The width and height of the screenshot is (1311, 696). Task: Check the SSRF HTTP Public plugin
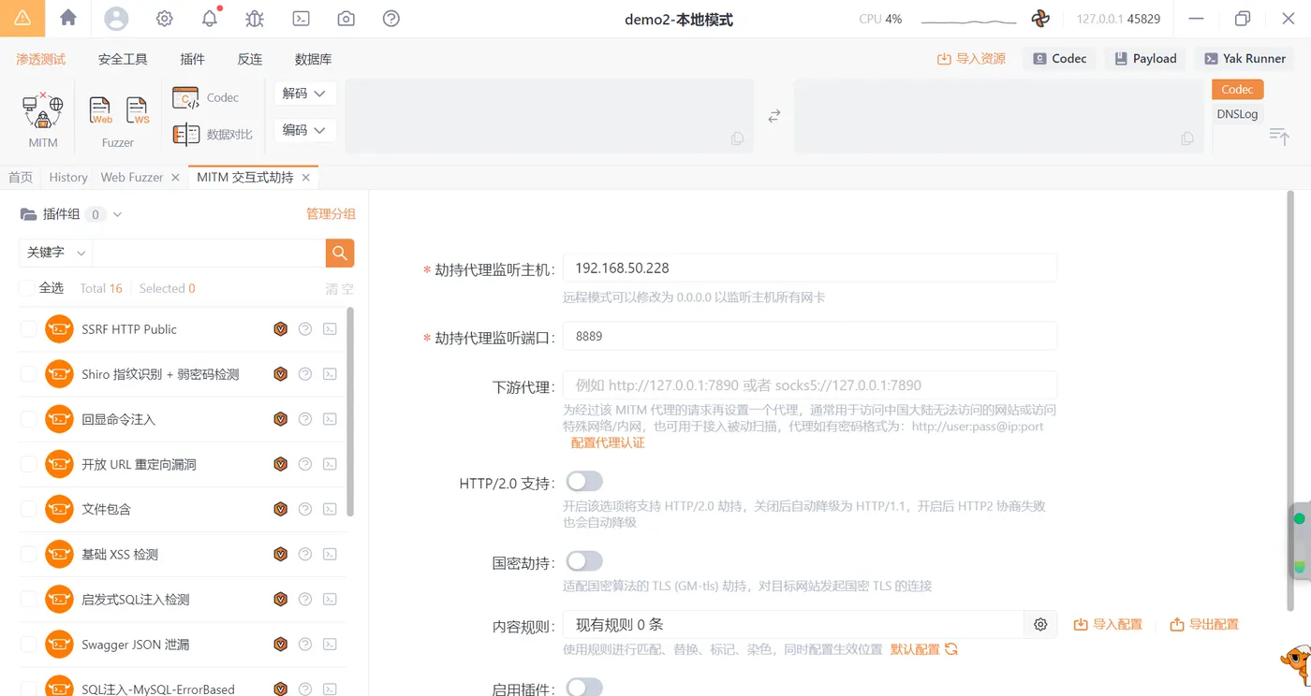pos(28,329)
